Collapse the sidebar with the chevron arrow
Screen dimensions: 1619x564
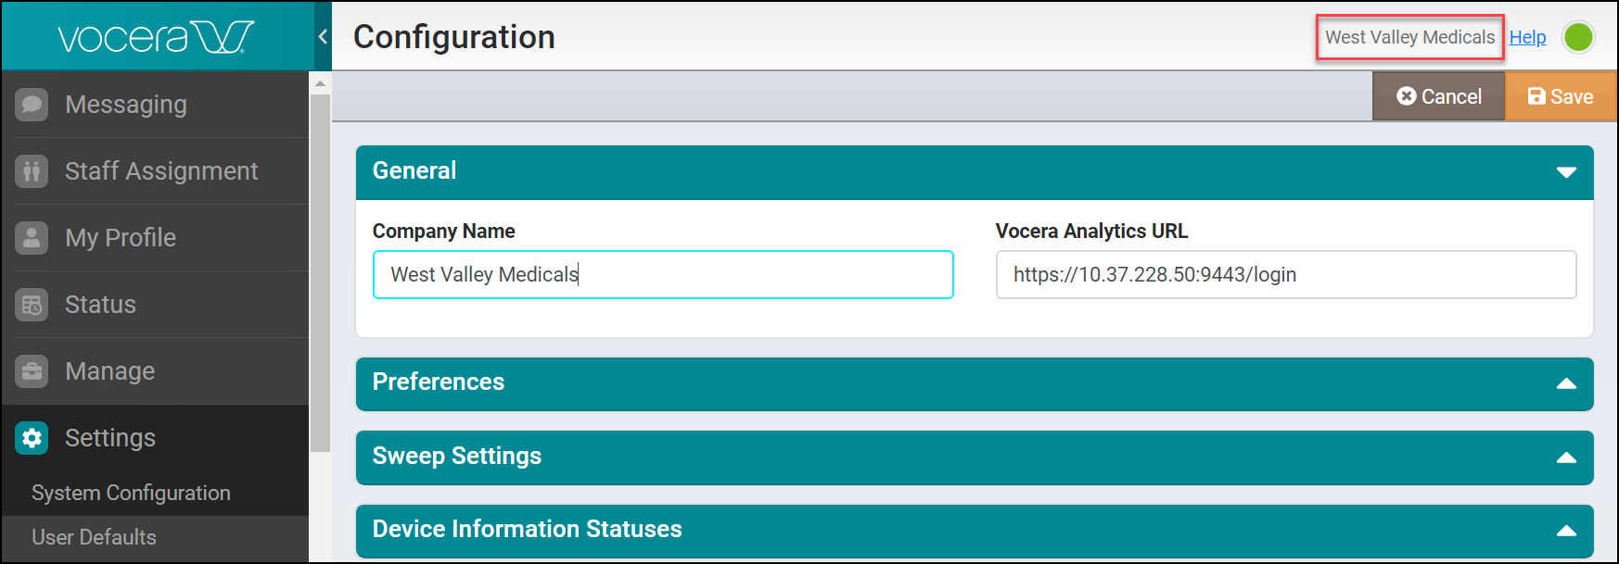point(323,37)
